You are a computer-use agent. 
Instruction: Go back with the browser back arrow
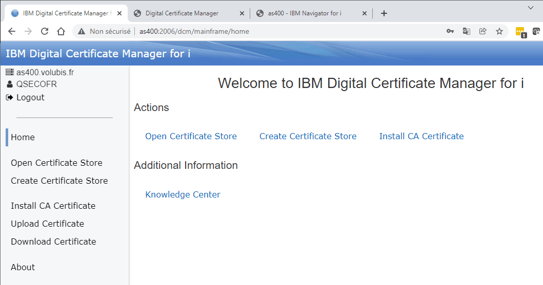coord(12,31)
